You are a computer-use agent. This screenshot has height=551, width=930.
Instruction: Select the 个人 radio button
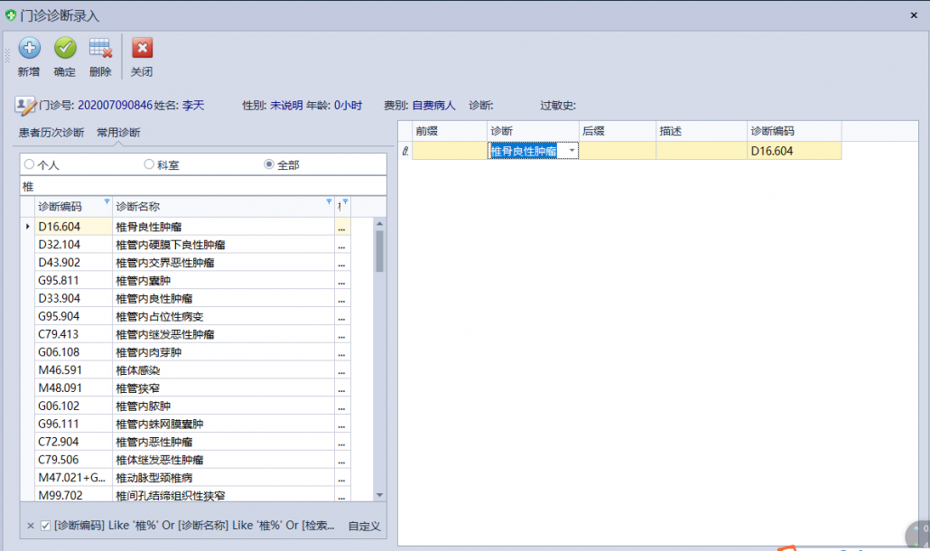point(30,164)
